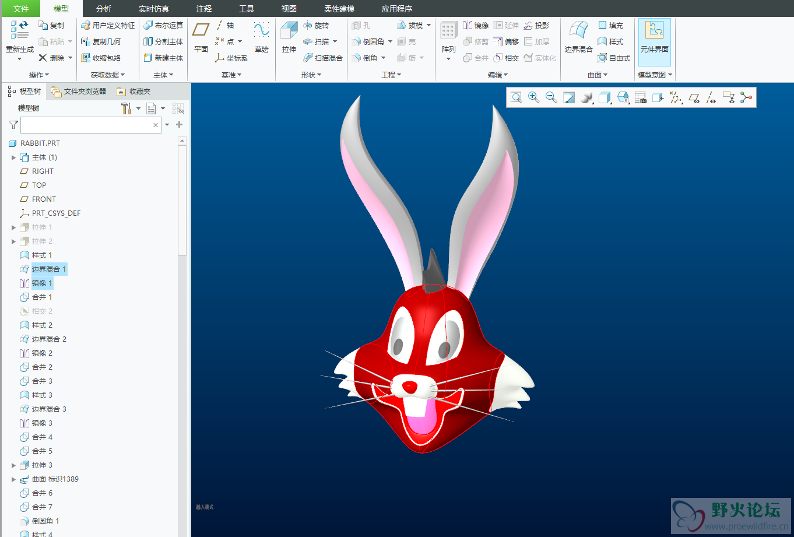Open the 文件夹浏览器 panel tab

point(79,92)
